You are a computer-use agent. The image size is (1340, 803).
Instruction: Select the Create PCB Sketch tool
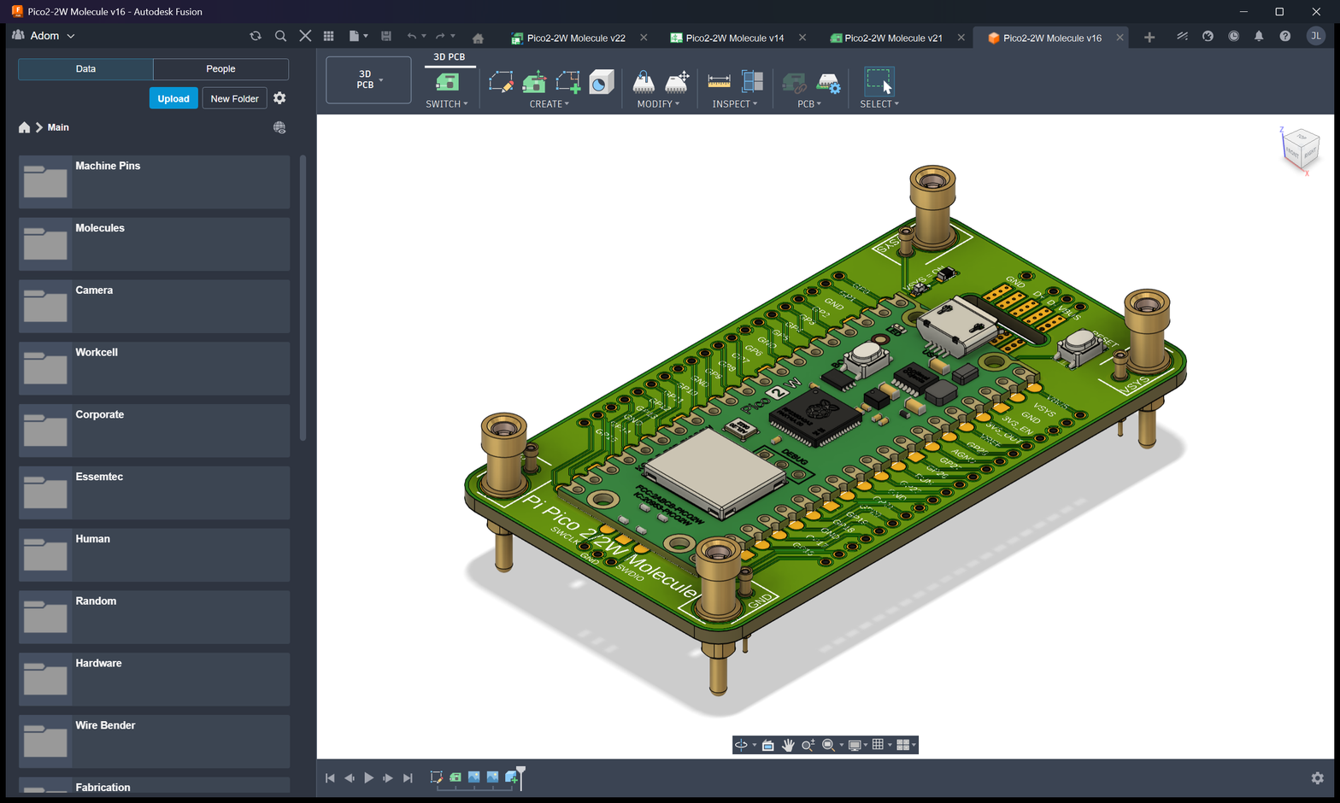tap(501, 82)
